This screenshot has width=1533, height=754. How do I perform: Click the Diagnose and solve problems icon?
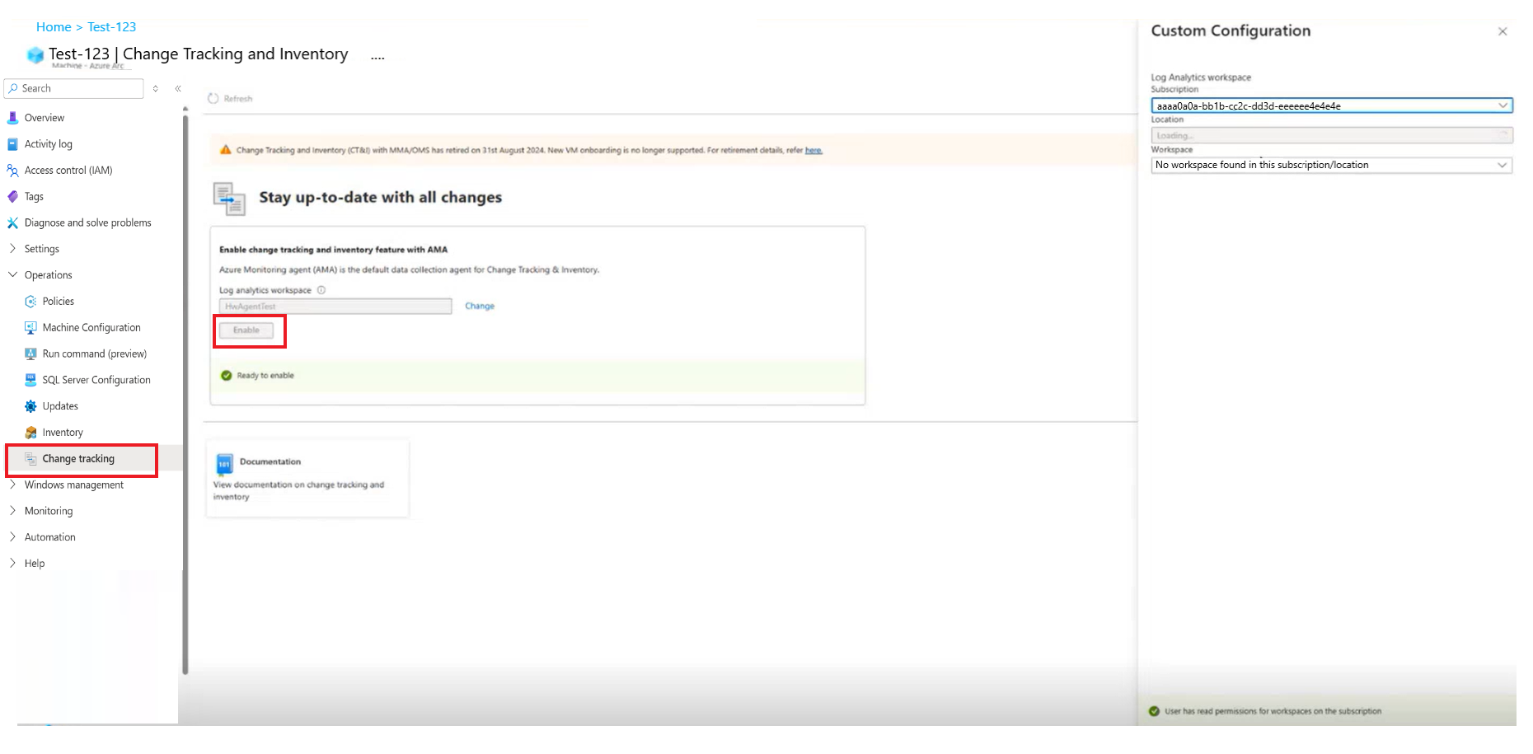point(12,223)
